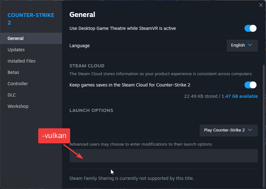Click the 1.47 GB available link

click(239, 96)
